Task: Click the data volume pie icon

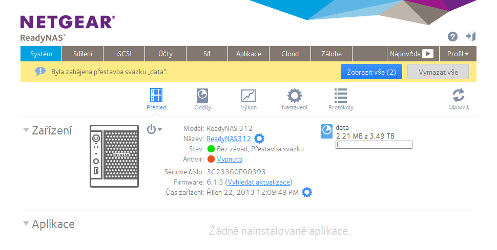Action: pyautogui.click(x=327, y=131)
